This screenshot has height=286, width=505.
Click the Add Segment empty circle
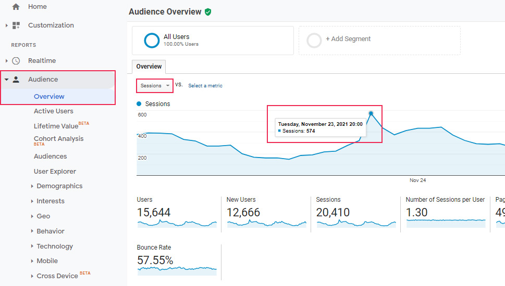pos(314,41)
